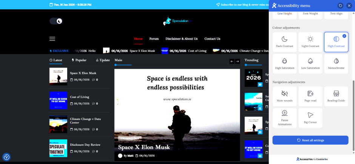
Task: Click the next slide arrow
Action: (238, 61)
